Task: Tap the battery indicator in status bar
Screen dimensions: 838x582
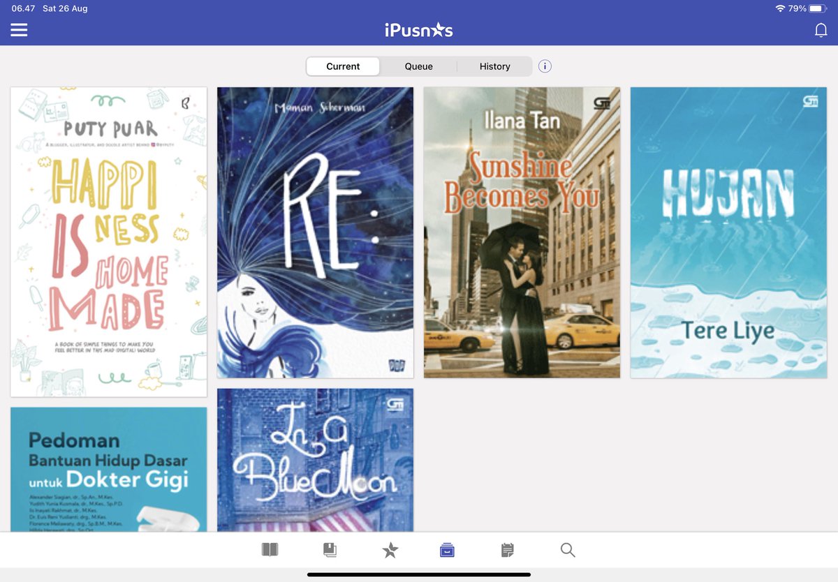Action: click(817, 8)
